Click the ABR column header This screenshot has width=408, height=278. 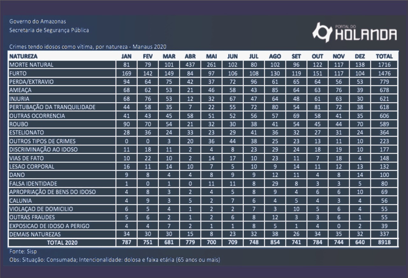[x=190, y=56]
